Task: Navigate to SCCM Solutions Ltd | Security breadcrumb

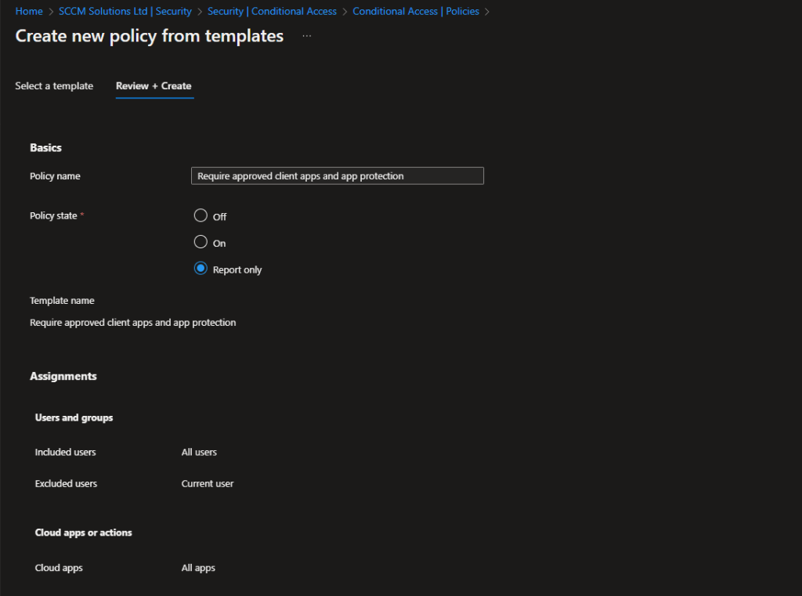Action: [125, 12]
